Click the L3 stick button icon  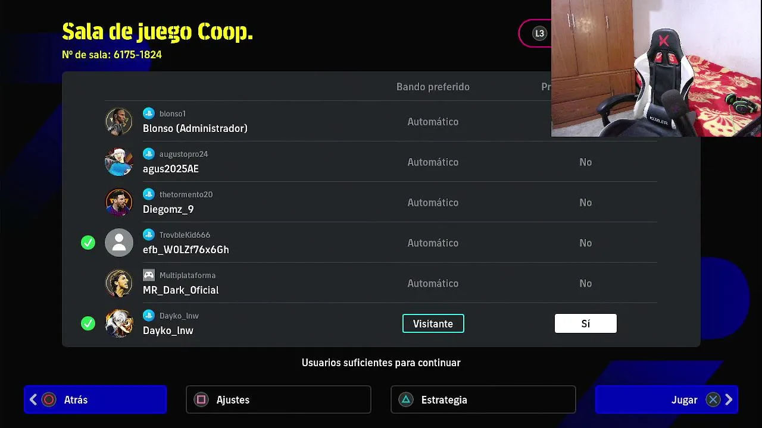point(539,33)
